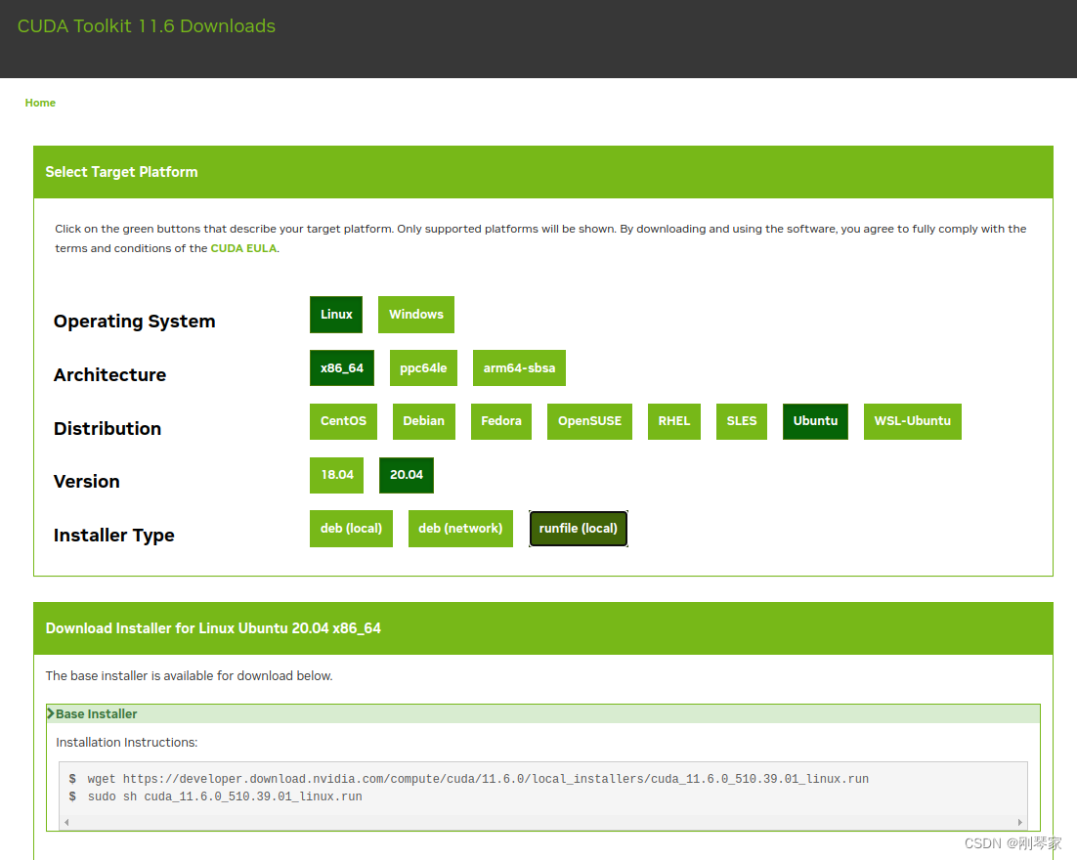The image size is (1077, 860).
Task: Choose the ppc64le architecture
Action: tap(423, 367)
